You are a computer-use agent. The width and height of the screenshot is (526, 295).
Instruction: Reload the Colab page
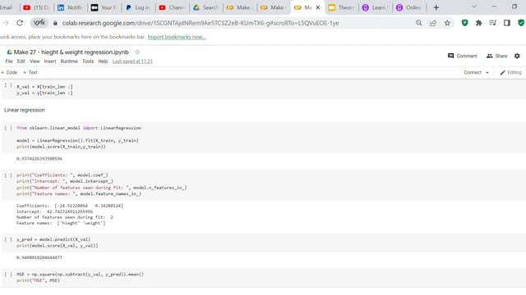pos(20,23)
